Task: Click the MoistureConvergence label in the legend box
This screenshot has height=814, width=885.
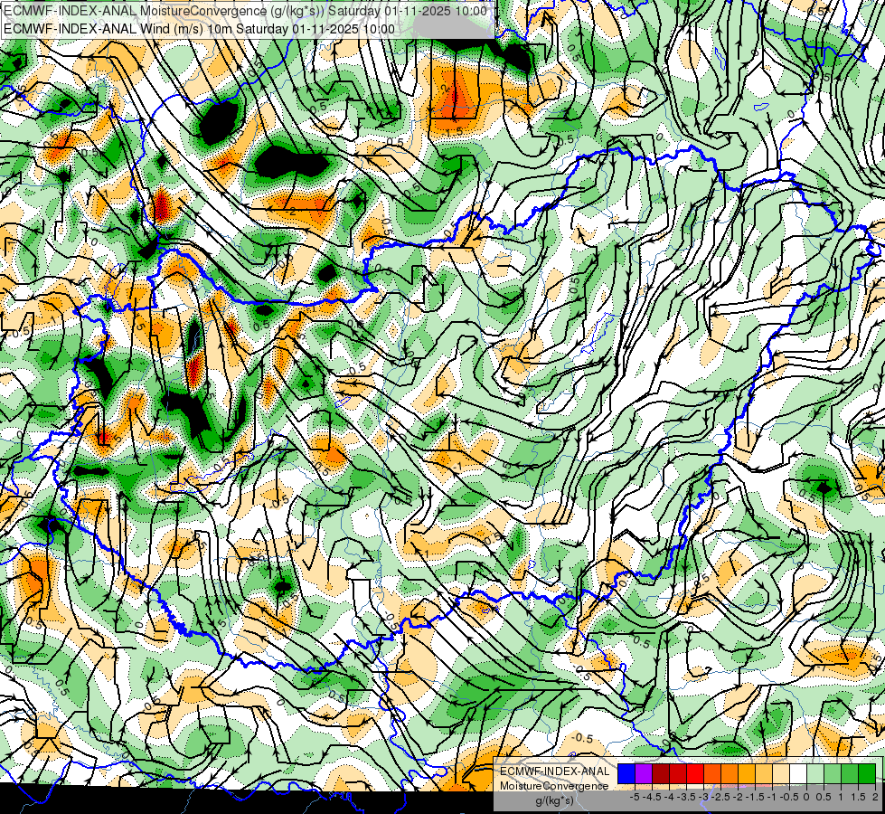Action: [x=555, y=786]
